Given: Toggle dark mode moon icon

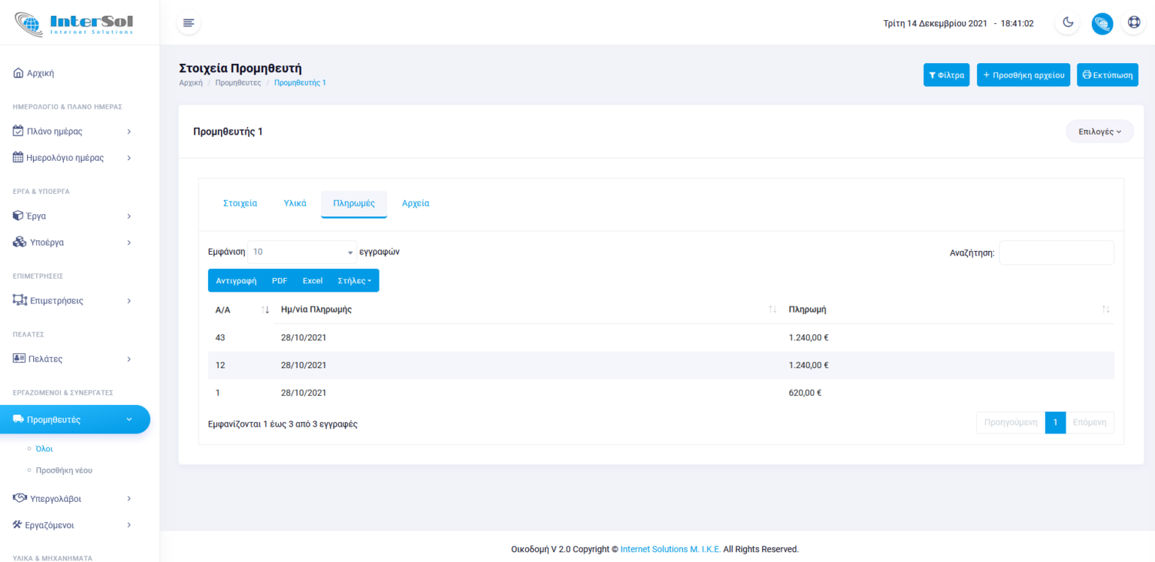Looking at the screenshot, I should coord(1068,23).
